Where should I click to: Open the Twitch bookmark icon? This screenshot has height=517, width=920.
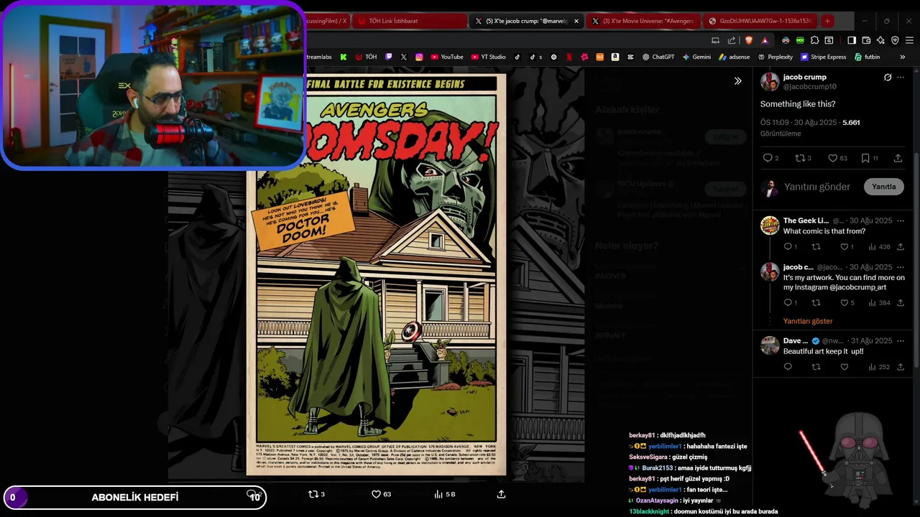[x=389, y=57]
